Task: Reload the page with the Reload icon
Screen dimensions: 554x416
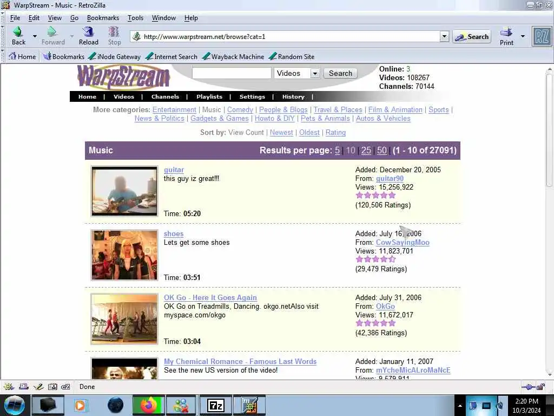Action: pyautogui.click(x=88, y=32)
